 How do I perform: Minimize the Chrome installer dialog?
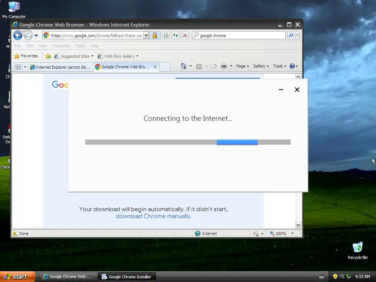281,90
